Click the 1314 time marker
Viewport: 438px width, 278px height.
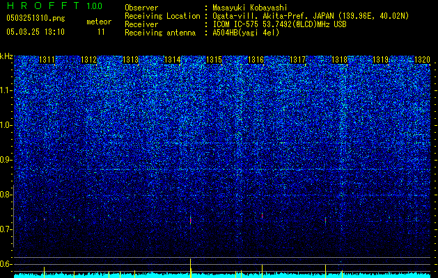pos(173,60)
